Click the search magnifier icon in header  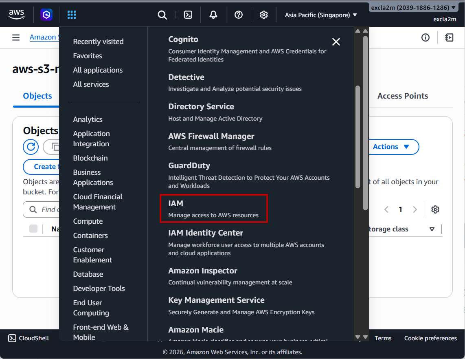(162, 15)
